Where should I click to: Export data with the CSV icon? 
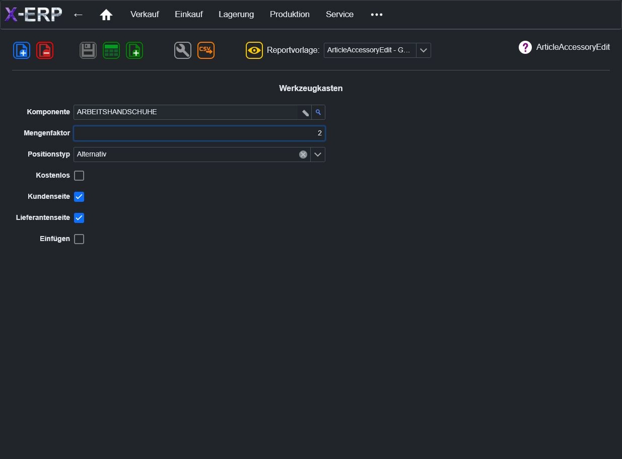(x=206, y=50)
